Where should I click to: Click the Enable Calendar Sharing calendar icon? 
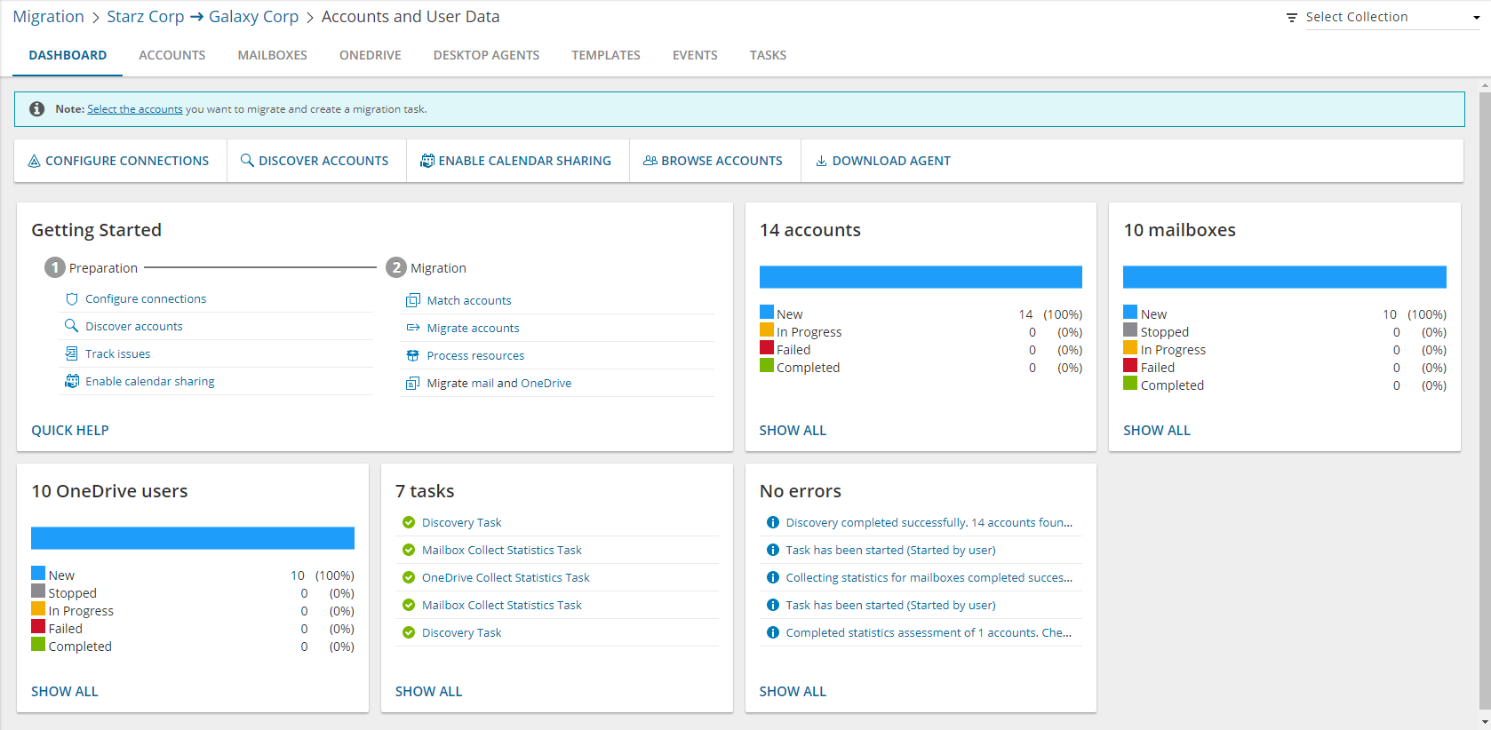pos(427,161)
